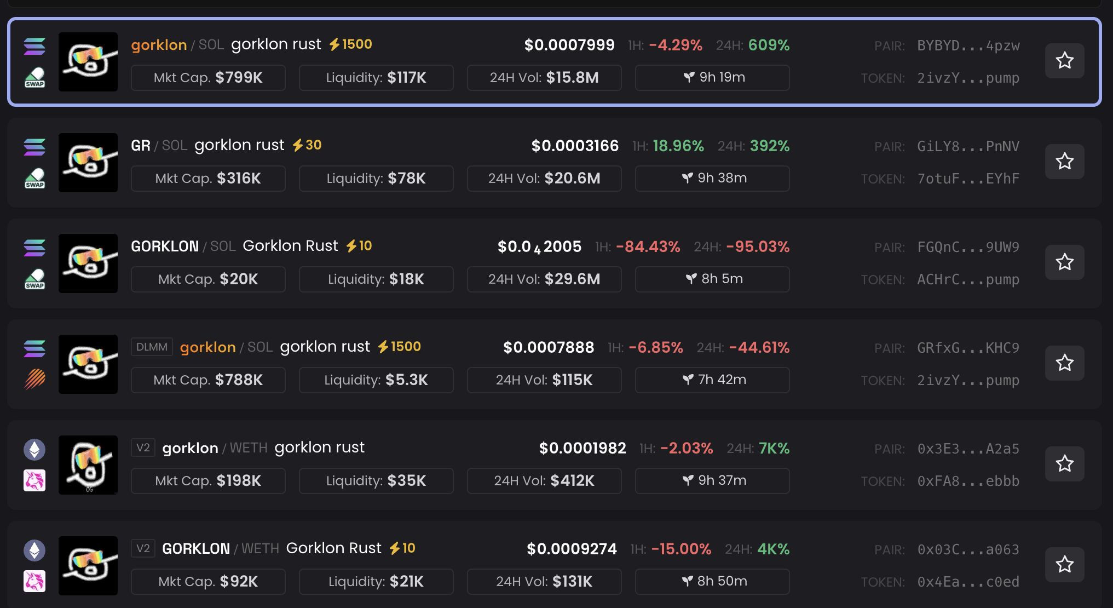Star the GORKLON/WETH pair
Viewport: 1113px width, 608px height.
(x=1064, y=564)
